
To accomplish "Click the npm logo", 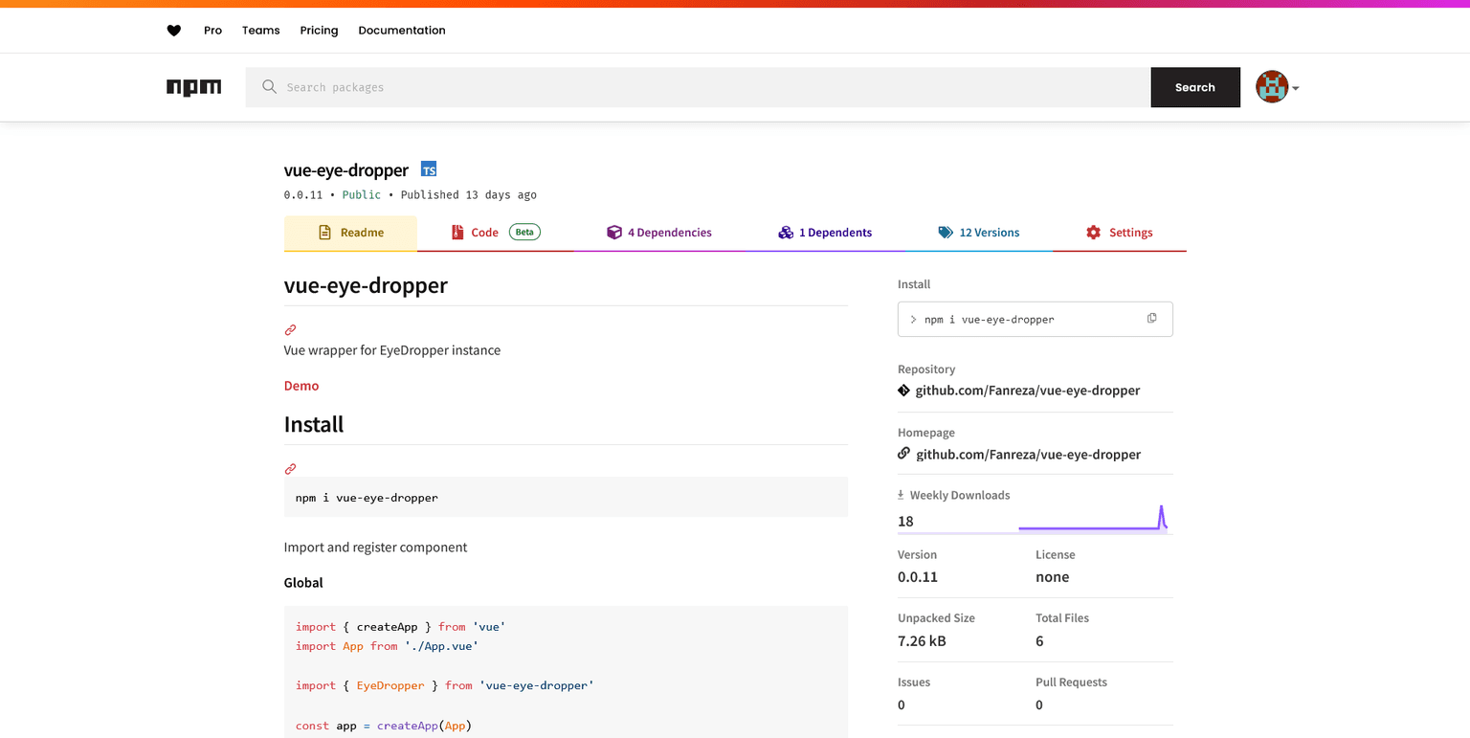I will [193, 87].
